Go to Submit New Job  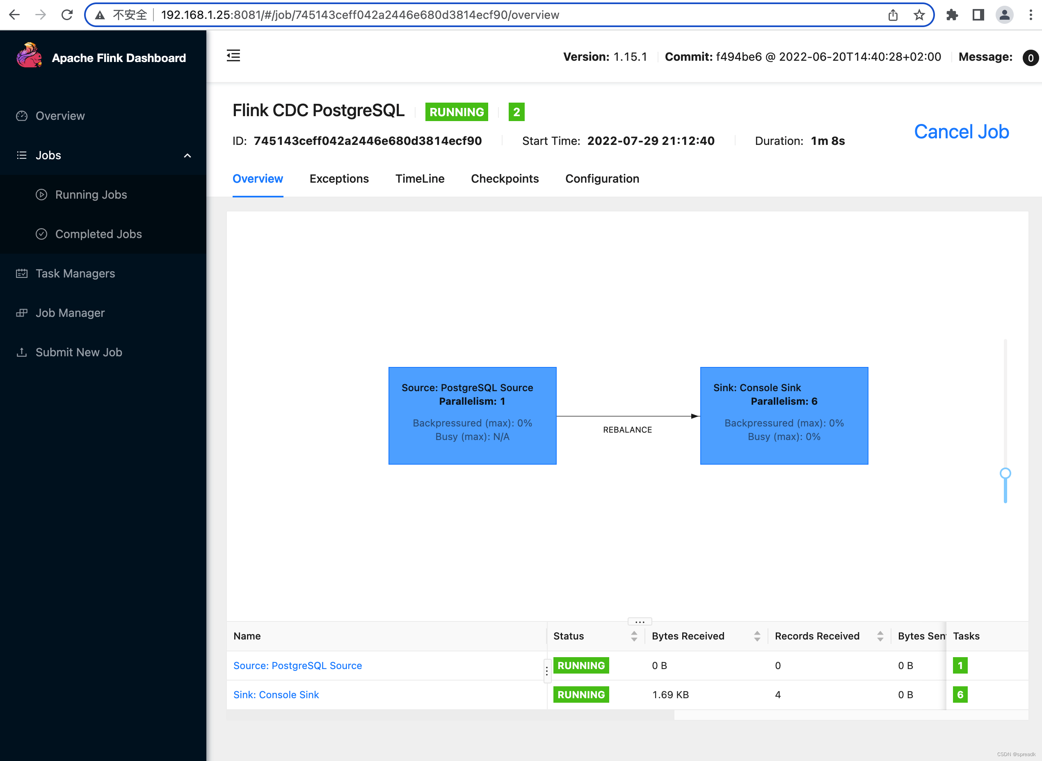[79, 353]
